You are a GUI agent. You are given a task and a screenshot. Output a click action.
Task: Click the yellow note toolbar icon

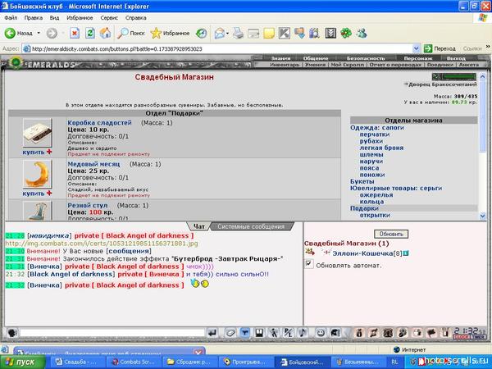click(269, 33)
